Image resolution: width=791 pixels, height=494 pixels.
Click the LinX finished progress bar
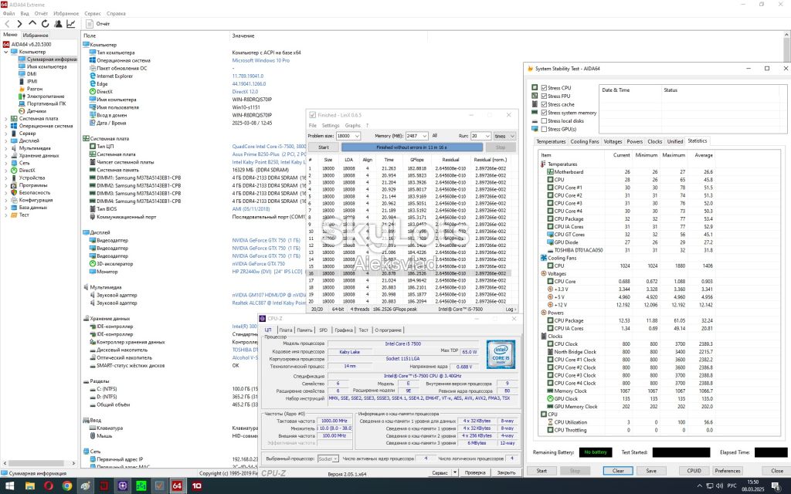pos(412,147)
